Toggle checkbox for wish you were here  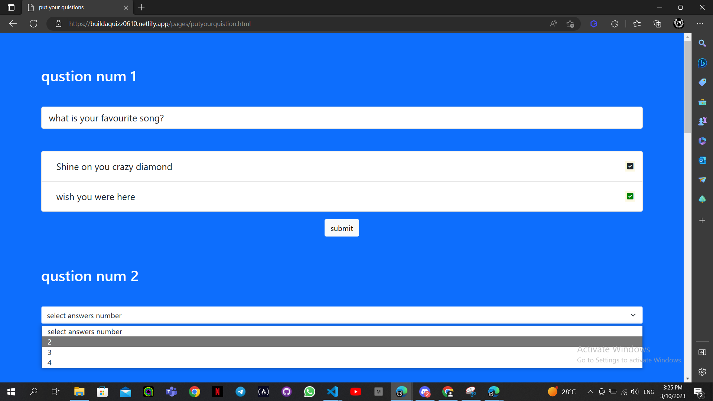(630, 196)
